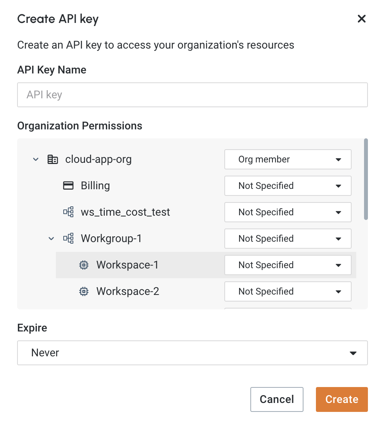Click the Workspace-1 chip icon
The width and height of the screenshot is (385, 429).
[83, 265]
